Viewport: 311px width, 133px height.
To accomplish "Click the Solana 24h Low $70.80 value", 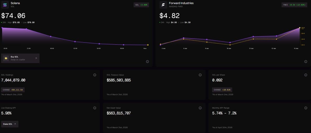I will click(x=31, y=22).
